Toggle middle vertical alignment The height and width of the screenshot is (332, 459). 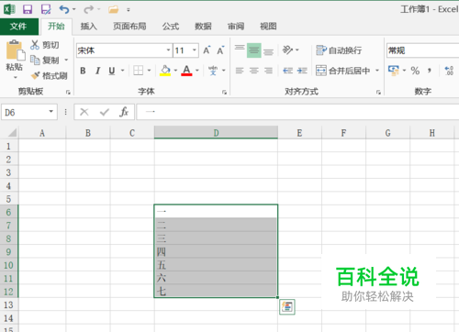click(x=254, y=50)
